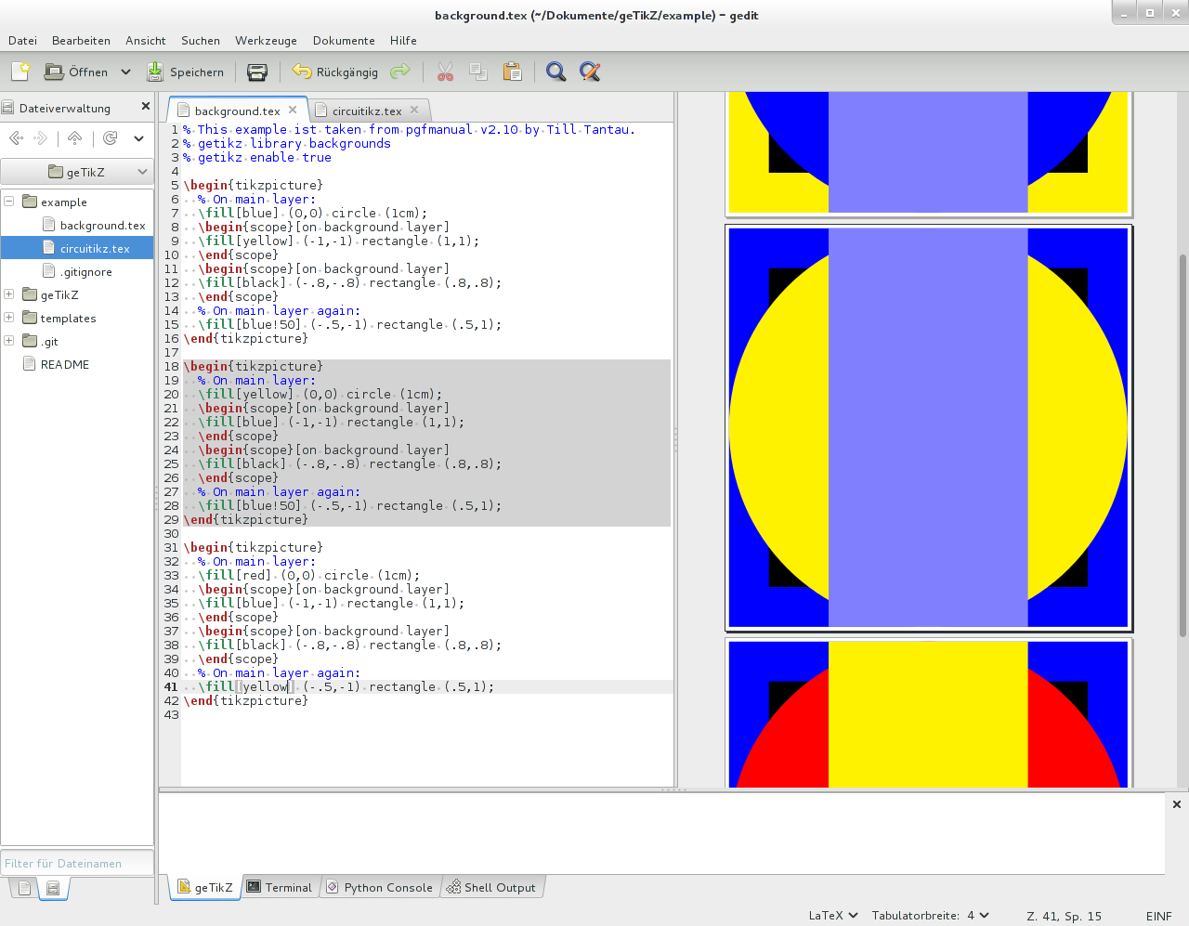The height and width of the screenshot is (926, 1189).
Task: Open the Datei menu
Action: [22, 40]
